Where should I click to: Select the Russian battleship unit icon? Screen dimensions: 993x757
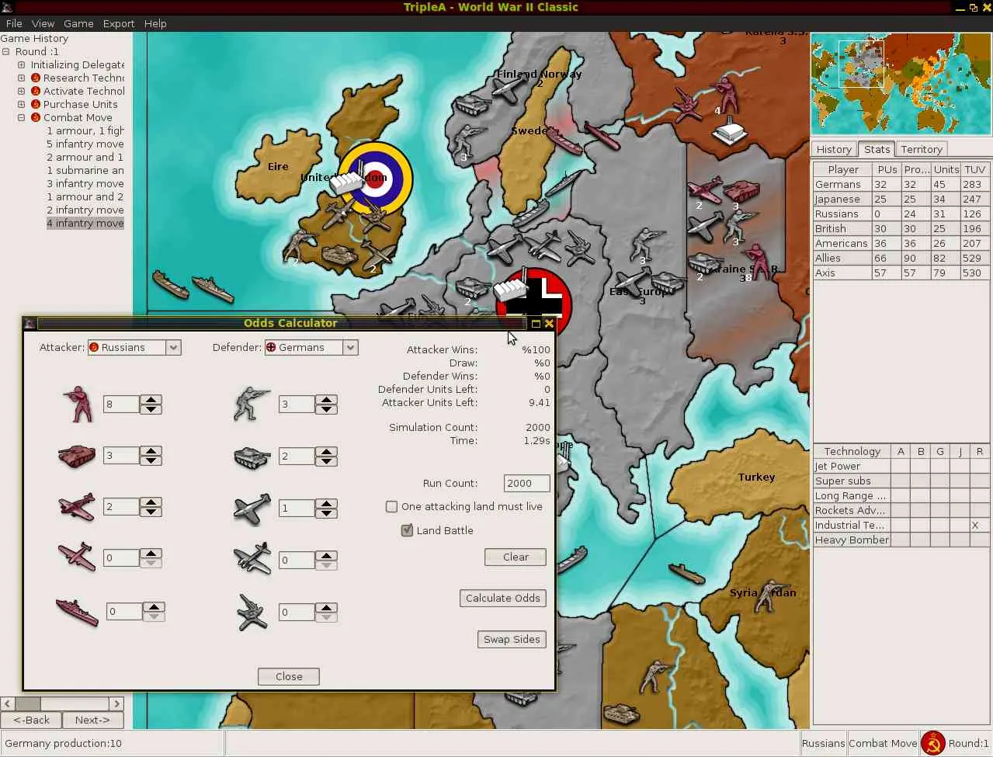75,611
